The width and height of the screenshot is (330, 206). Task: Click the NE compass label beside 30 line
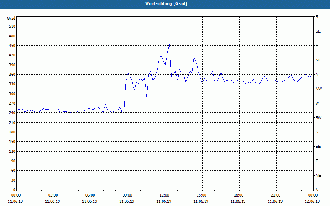click(318, 176)
